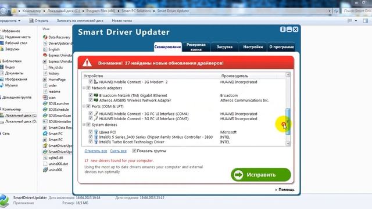Switch to the Сканирование tab
Image resolution: width=372 pixels, height=209 pixels.
point(168,47)
